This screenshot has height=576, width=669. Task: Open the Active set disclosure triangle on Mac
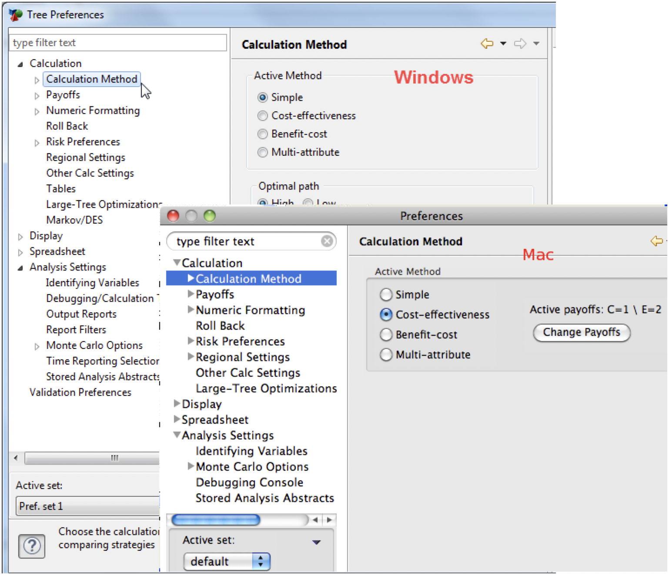click(317, 542)
